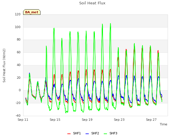Viewport: 185px width, 139px height.
Task: Click the 40 y-axis tick label
Action: [18, 65]
